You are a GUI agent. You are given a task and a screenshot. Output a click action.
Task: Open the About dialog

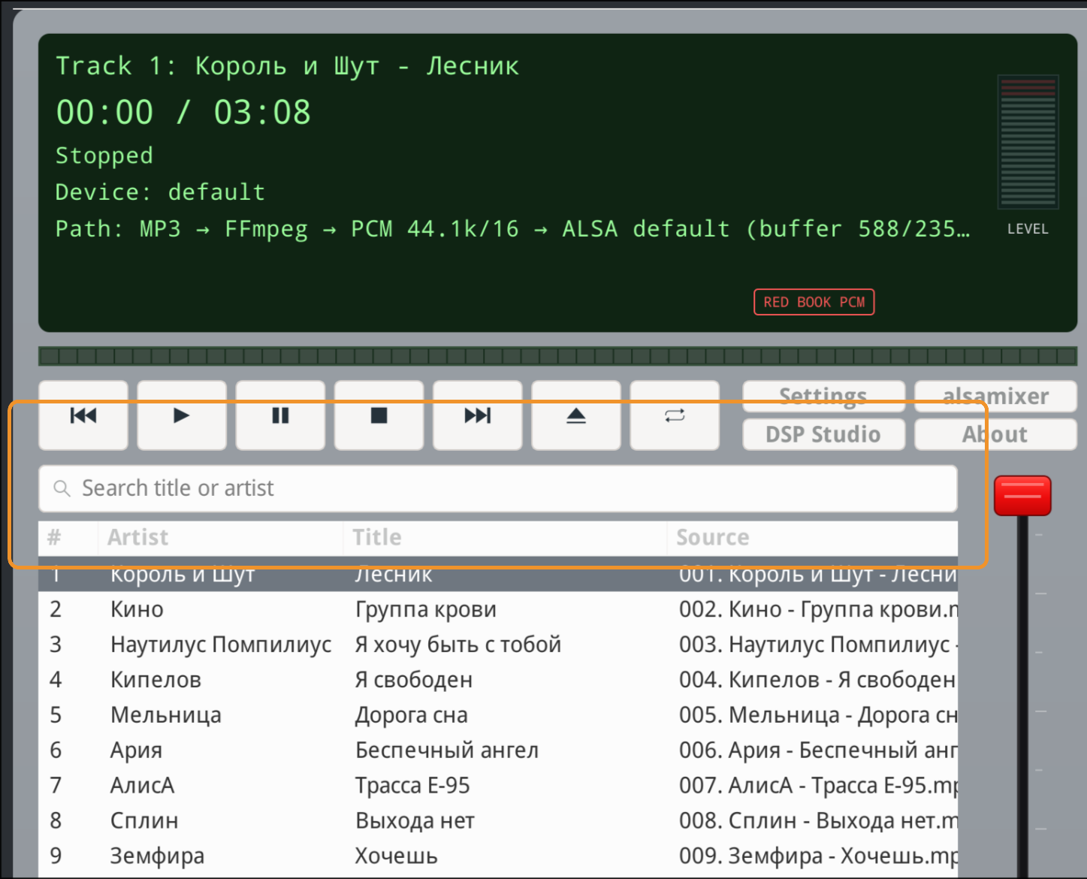point(995,434)
